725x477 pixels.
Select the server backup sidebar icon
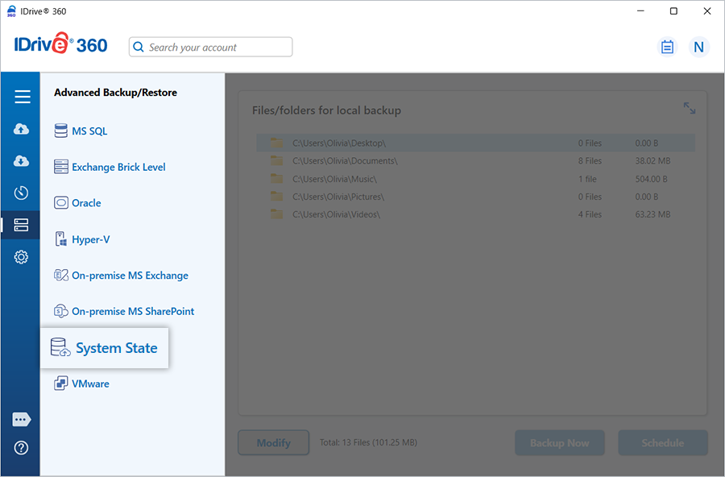click(22, 225)
